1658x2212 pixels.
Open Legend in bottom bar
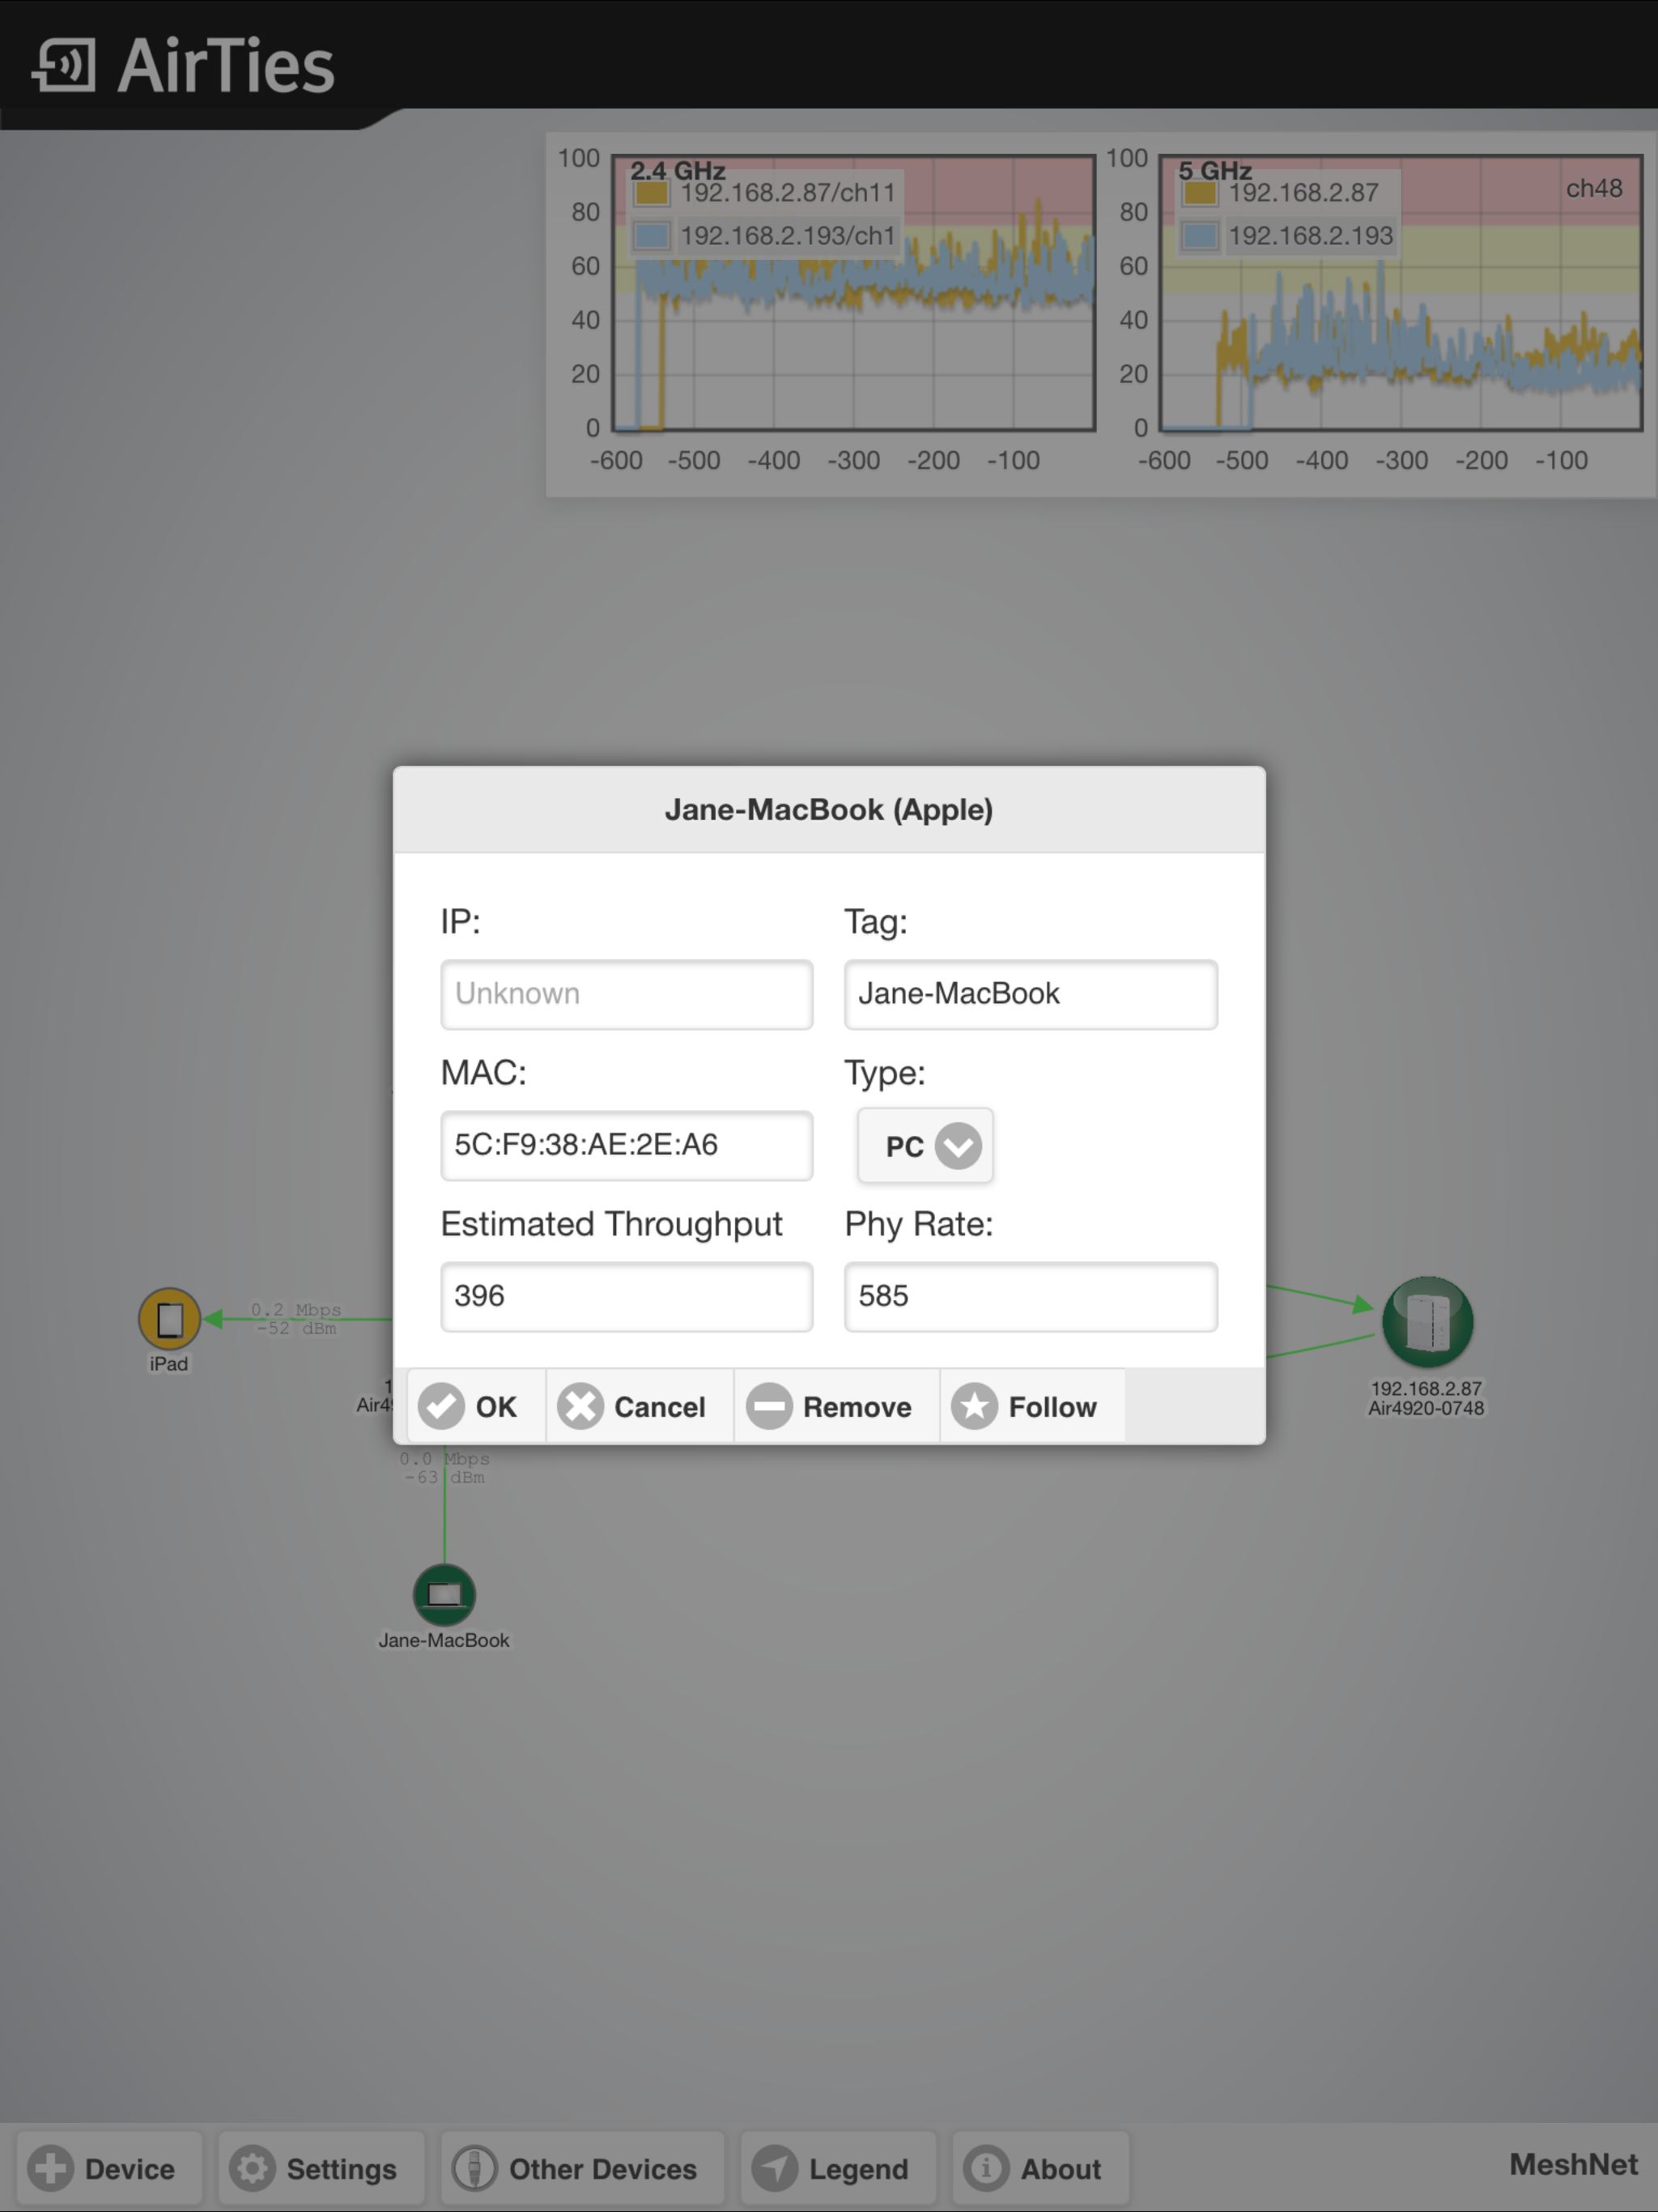point(838,2168)
